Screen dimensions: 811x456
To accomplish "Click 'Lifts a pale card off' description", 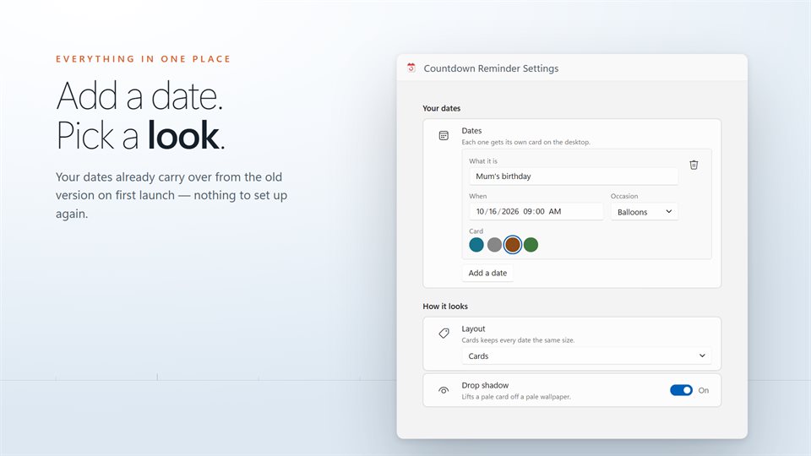I will tap(516, 397).
